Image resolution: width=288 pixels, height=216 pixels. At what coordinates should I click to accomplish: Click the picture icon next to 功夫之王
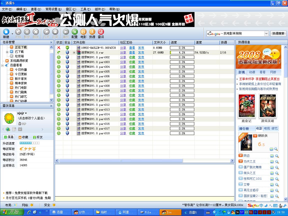coord(272,162)
